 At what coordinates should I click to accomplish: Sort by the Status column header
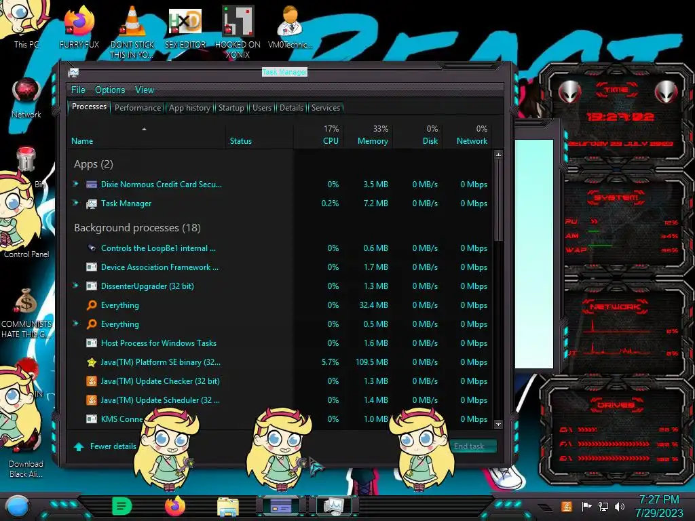[x=260, y=136]
